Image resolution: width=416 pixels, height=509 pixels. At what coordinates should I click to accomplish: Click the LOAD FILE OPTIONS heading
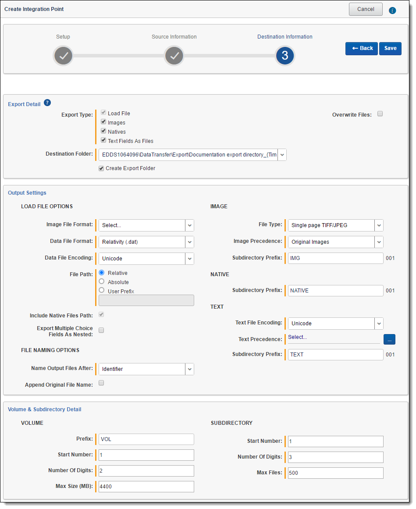coord(47,206)
